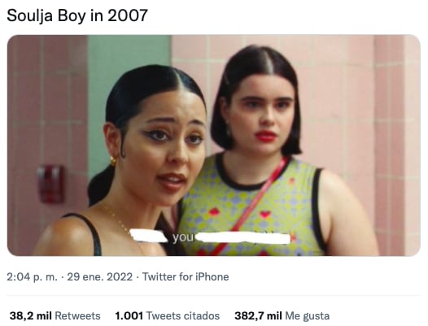Image resolution: width=428 pixels, height=326 pixels.
Task: Click the red fire alarm on wall
Action: 50,184
